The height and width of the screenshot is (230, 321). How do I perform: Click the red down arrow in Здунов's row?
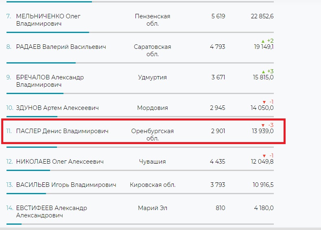pos(264,102)
